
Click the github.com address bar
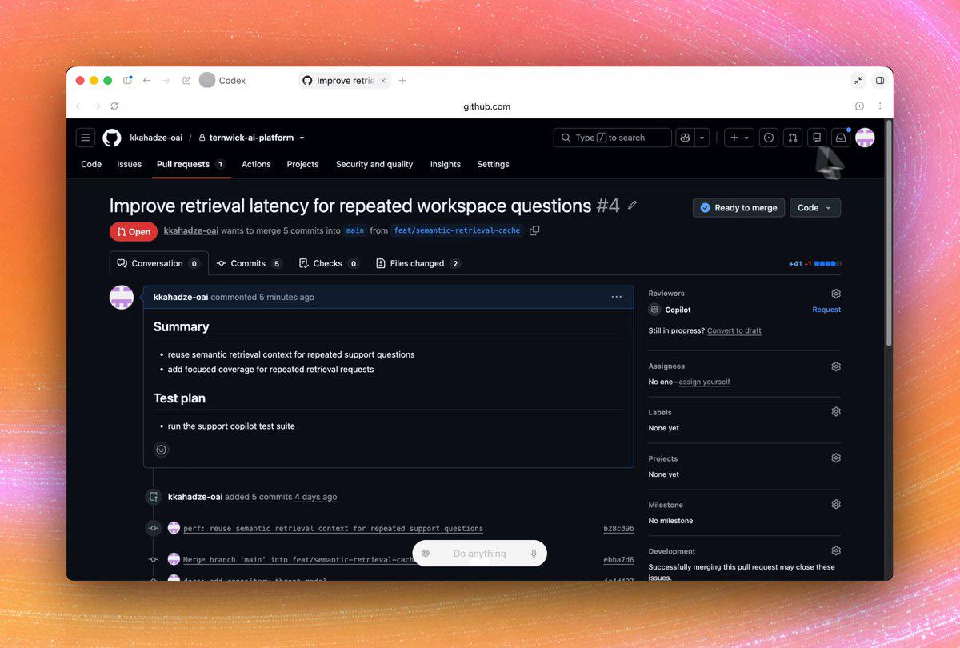[486, 106]
